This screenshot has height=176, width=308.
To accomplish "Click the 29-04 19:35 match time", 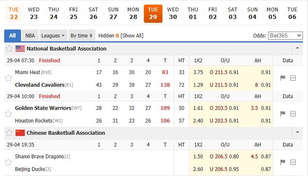I will (x=21, y=145).
